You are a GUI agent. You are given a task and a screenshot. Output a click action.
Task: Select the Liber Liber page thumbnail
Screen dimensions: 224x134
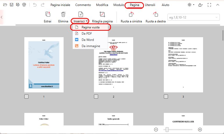click(44, 119)
